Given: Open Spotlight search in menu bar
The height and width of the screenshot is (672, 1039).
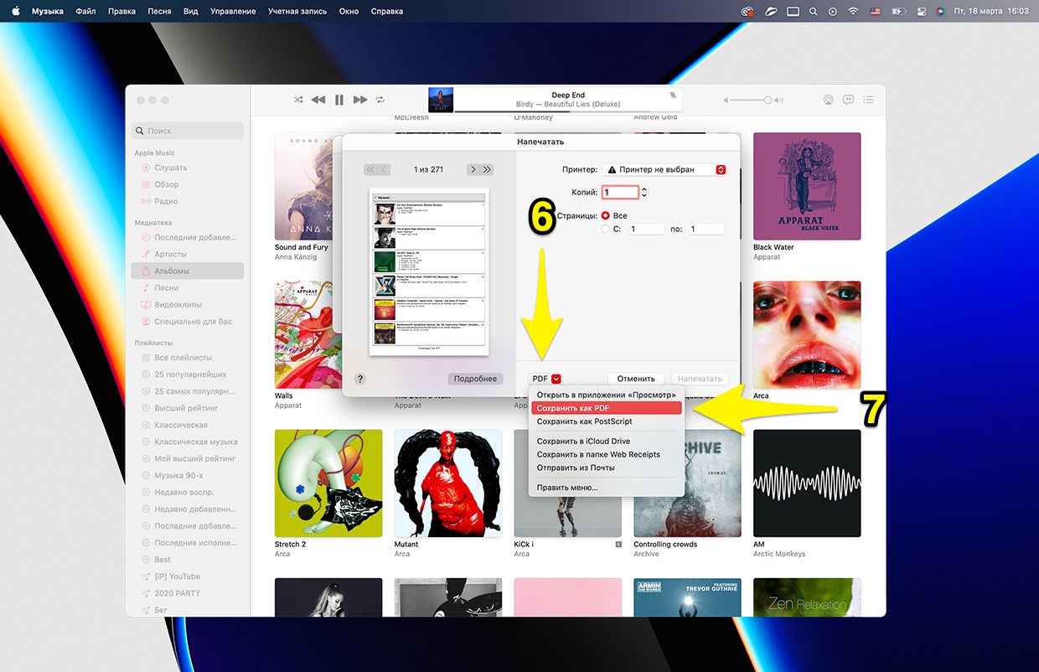Looking at the screenshot, I should pos(813,11).
